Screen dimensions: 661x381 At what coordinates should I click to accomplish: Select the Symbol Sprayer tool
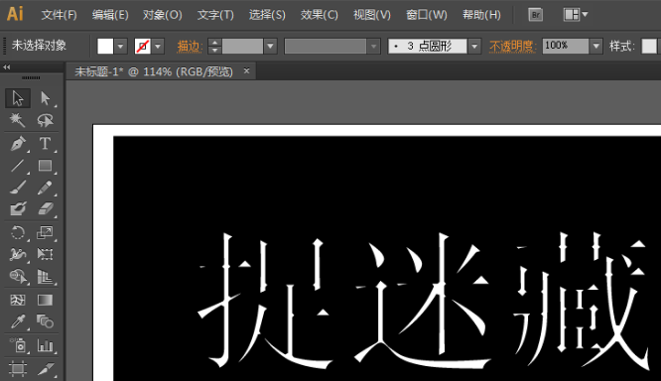pyautogui.click(x=17, y=345)
